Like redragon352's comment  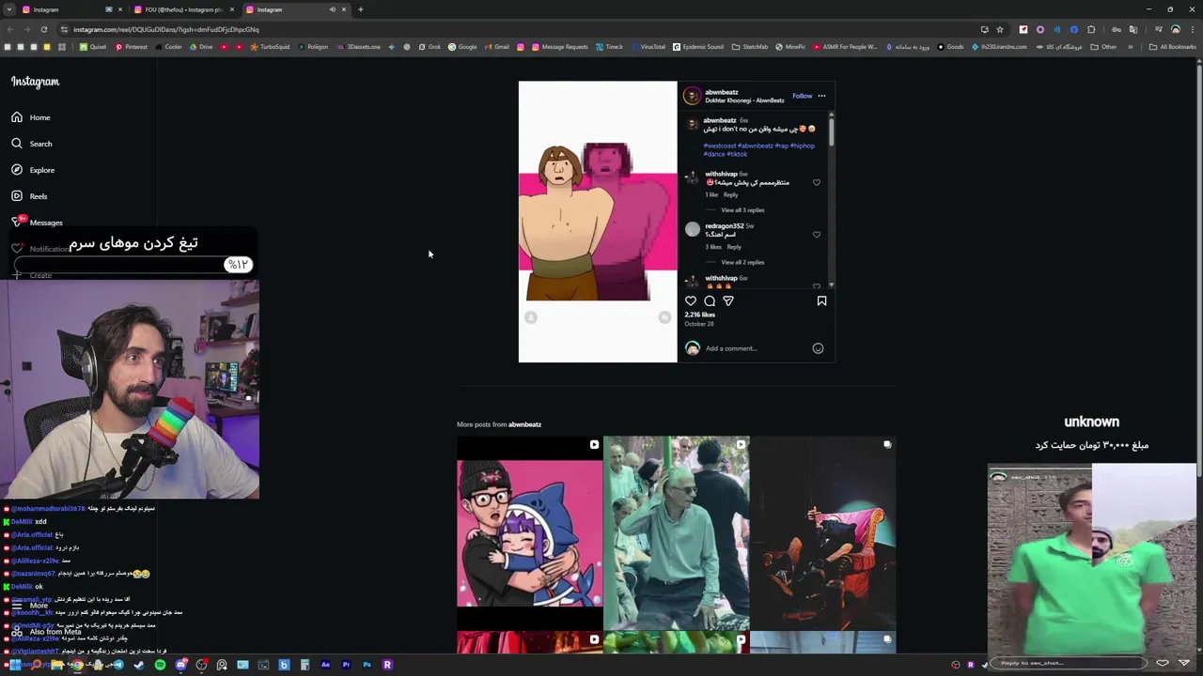816,235
